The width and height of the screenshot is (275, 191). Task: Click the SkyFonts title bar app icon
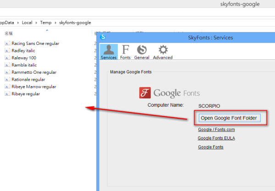[x=103, y=37]
